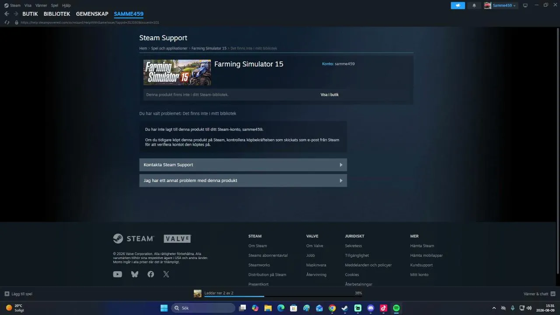Click the Steam logo in the footer
The height and width of the screenshot is (315, 560).
pos(133,238)
